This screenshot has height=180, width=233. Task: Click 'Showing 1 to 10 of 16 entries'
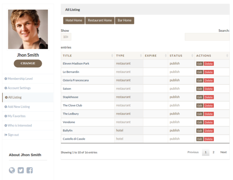point(79,152)
